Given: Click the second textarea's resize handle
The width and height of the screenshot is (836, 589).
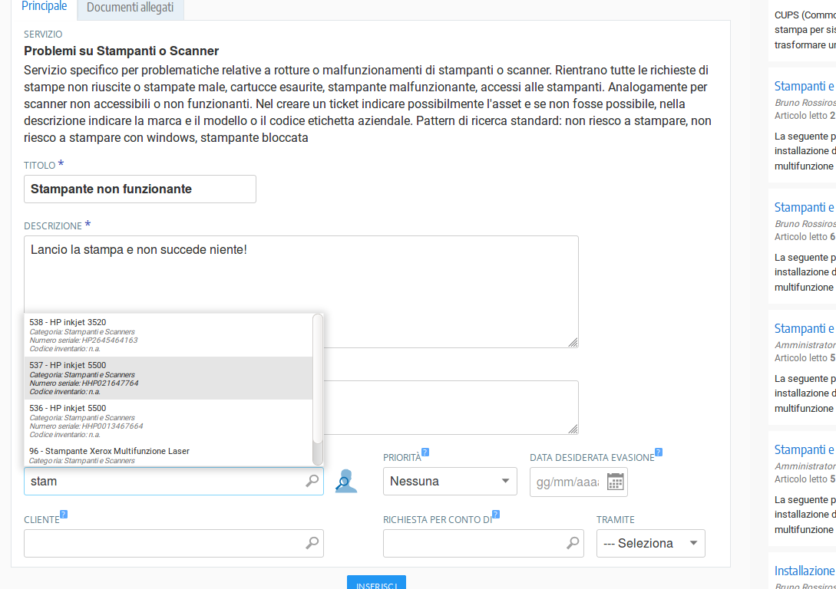Looking at the screenshot, I should (573, 429).
